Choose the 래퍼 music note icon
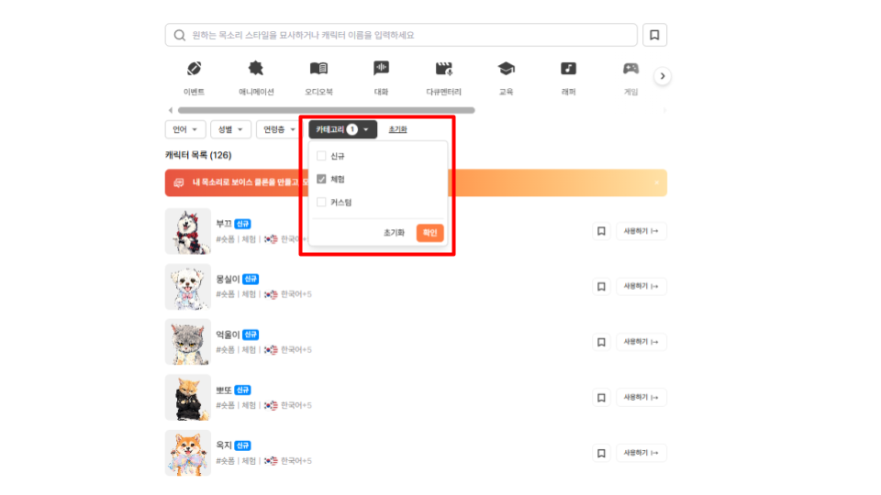Image resolution: width=881 pixels, height=495 pixels. coord(569,69)
